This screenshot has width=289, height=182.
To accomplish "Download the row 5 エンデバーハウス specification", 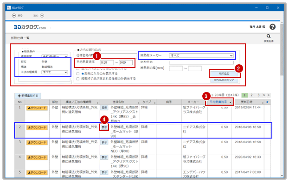I will 37,173.
